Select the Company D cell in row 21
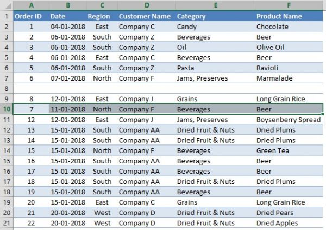326x230 pixels. (x=147, y=223)
